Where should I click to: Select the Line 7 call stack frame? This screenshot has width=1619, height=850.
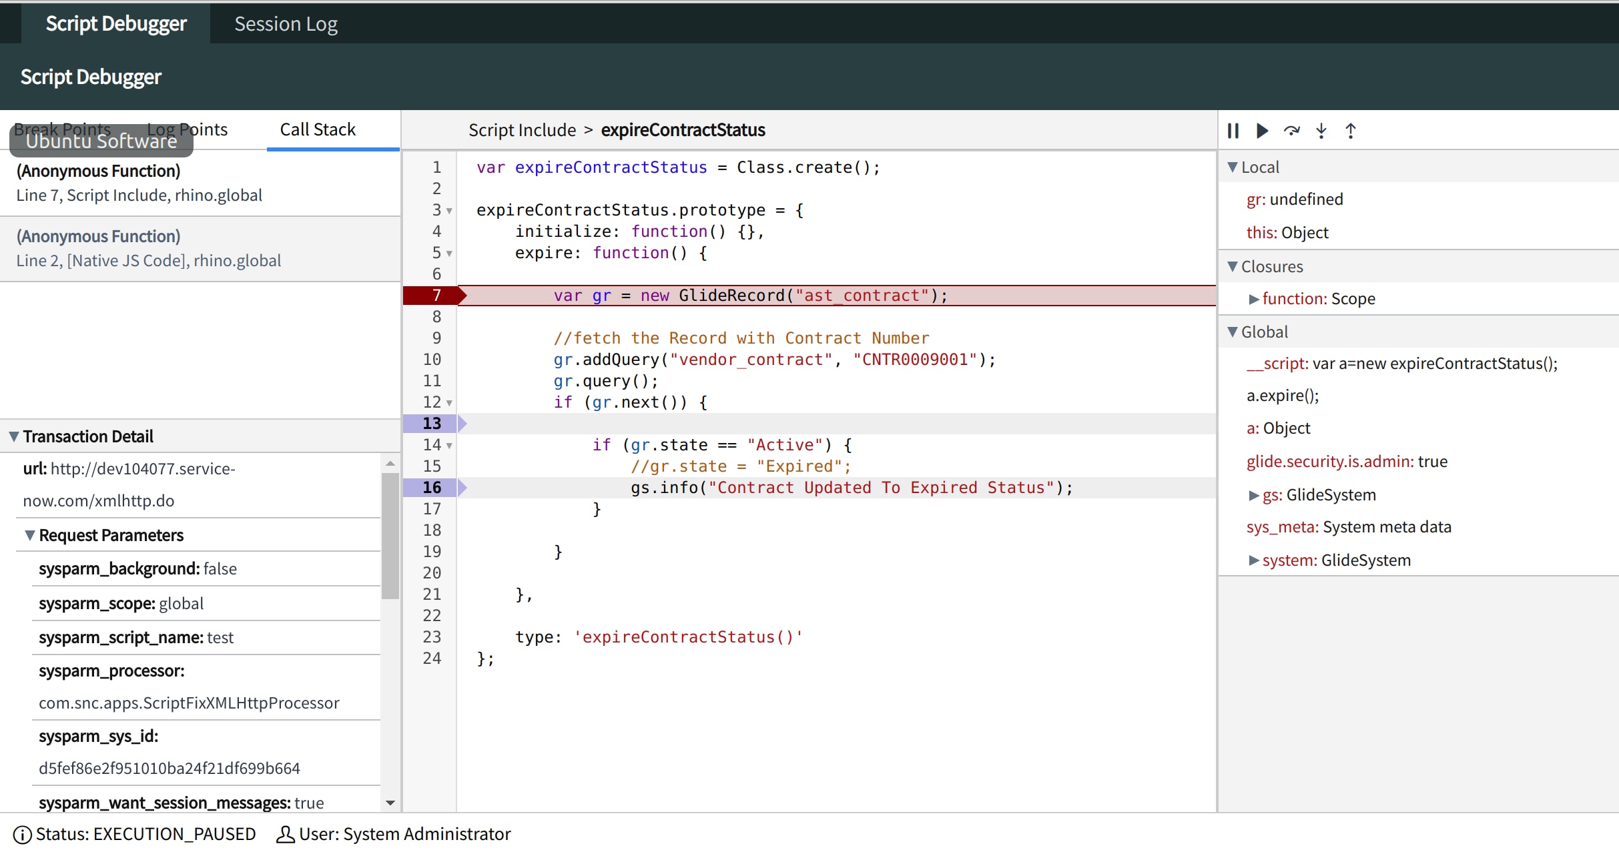[x=139, y=183]
